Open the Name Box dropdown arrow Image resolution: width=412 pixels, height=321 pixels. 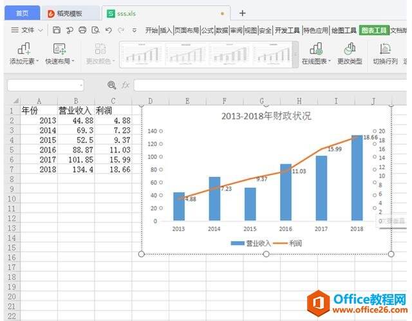[81, 86]
